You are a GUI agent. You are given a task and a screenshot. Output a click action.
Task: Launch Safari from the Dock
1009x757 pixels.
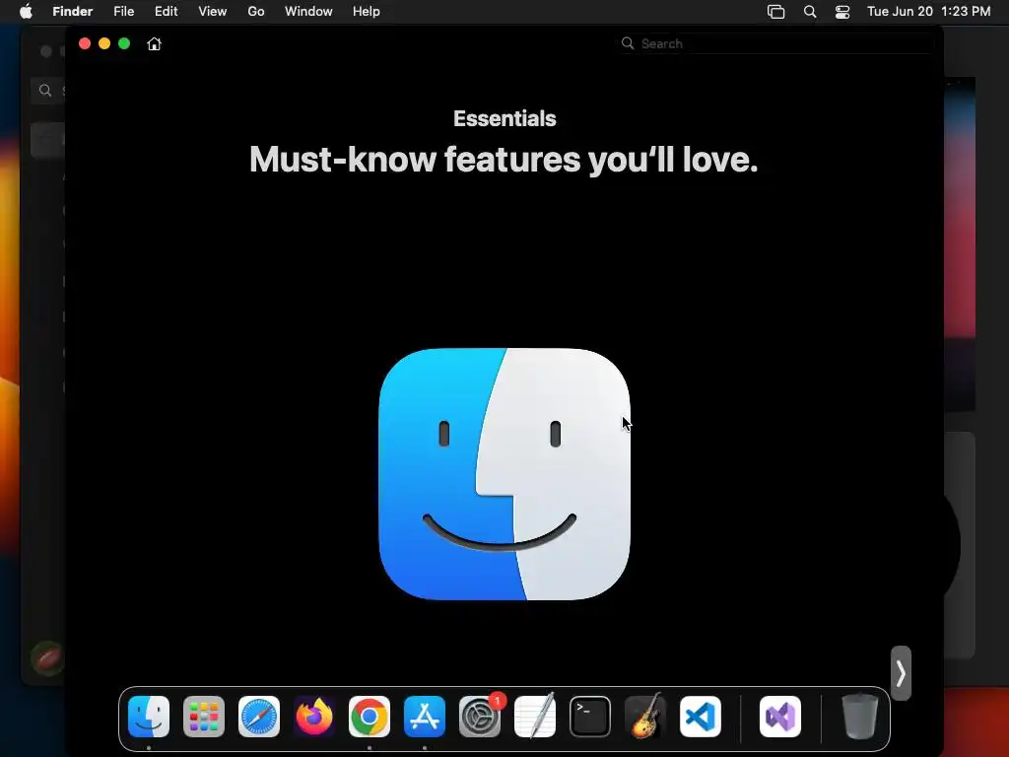[x=259, y=717]
